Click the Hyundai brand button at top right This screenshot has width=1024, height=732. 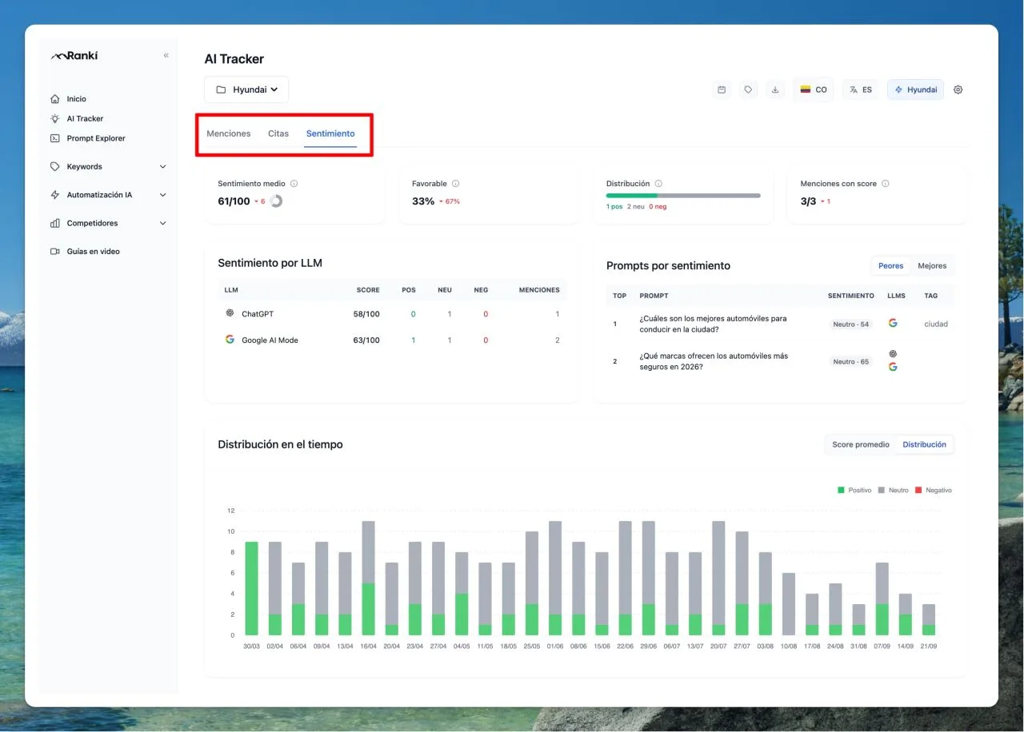[915, 90]
